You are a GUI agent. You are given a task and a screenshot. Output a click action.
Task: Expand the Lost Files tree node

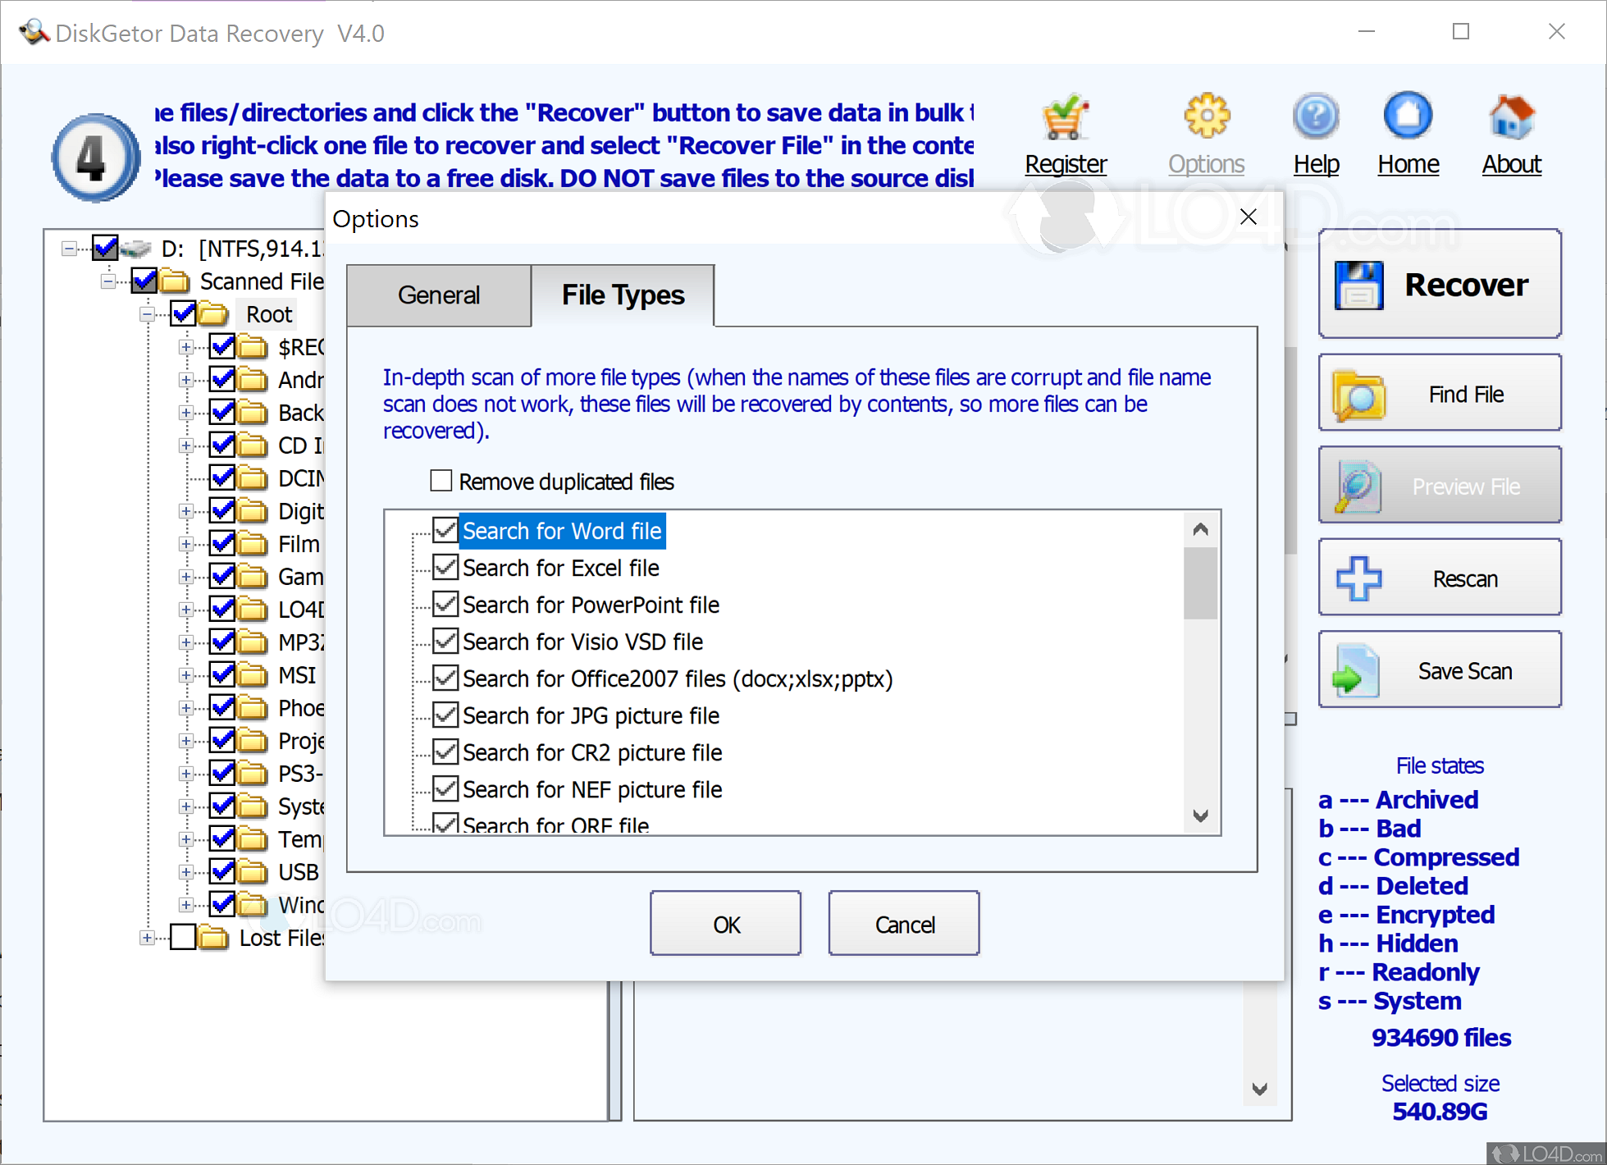pyautogui.click(x=147, y=937)
